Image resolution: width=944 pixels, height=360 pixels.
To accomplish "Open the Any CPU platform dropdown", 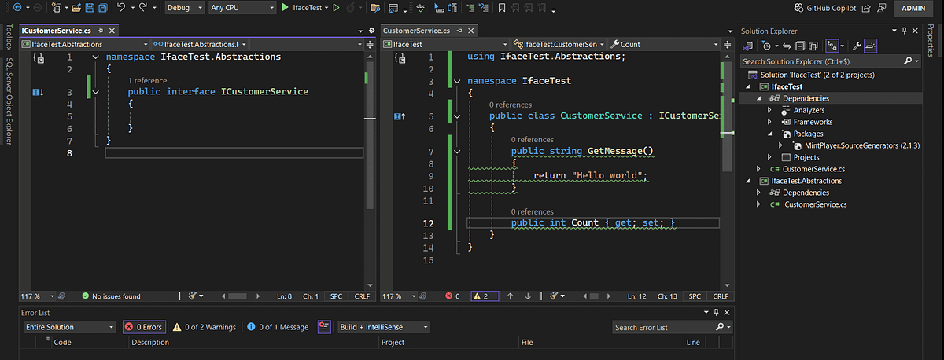I will click(242, 8).
